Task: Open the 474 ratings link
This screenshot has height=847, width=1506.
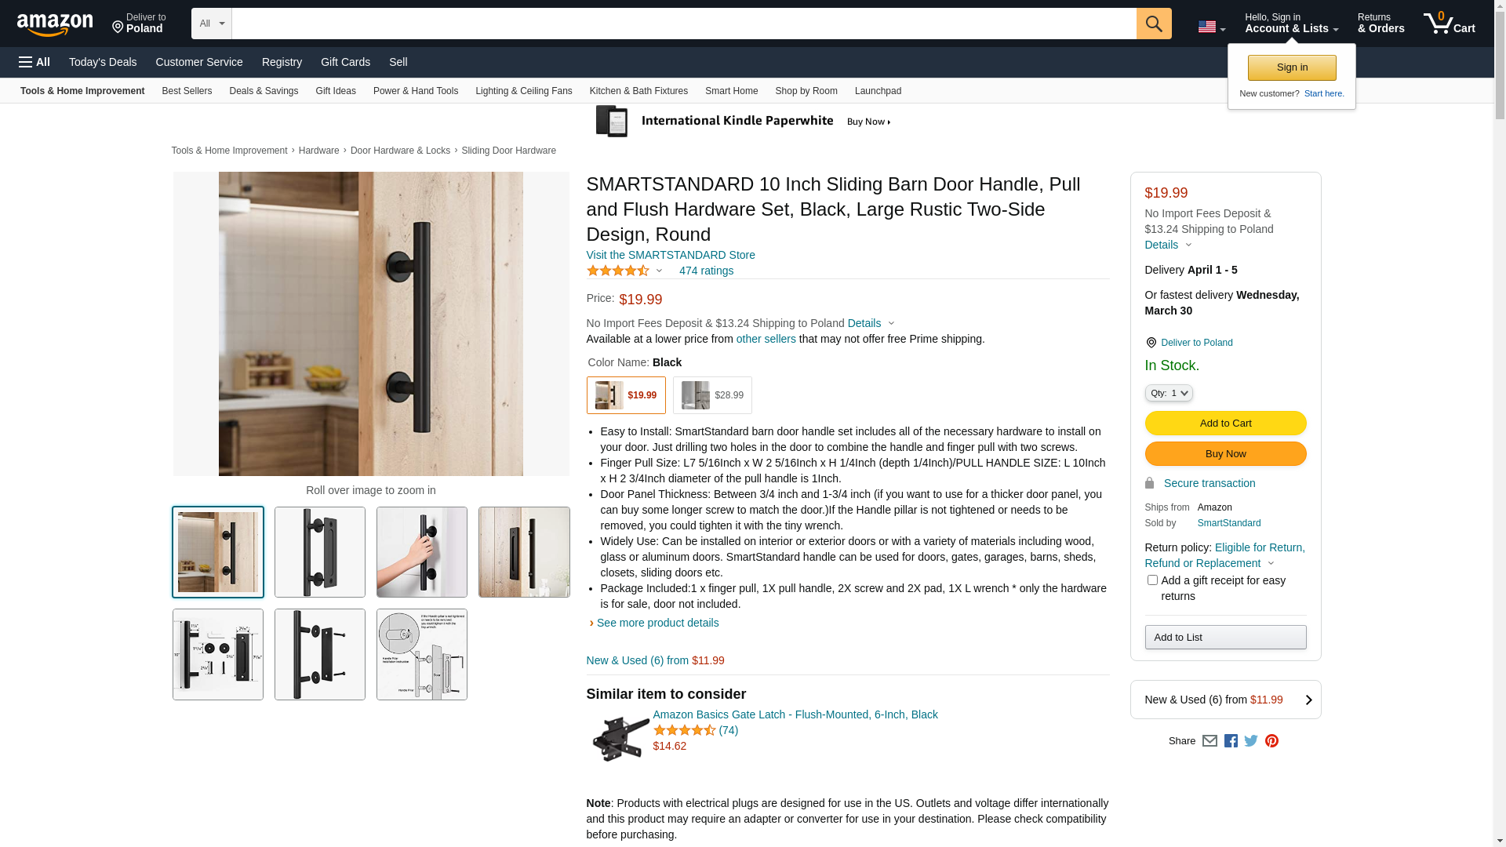Action: (x=706, y=271)
